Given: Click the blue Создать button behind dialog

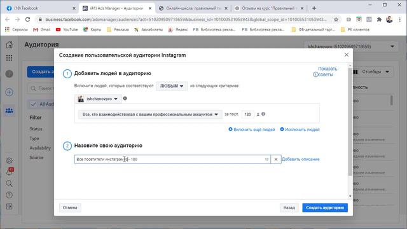Looking at the screenshot, I should click(41, 72).
